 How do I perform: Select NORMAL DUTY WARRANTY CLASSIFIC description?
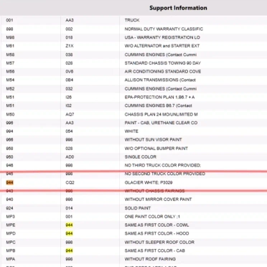point(164,29)
